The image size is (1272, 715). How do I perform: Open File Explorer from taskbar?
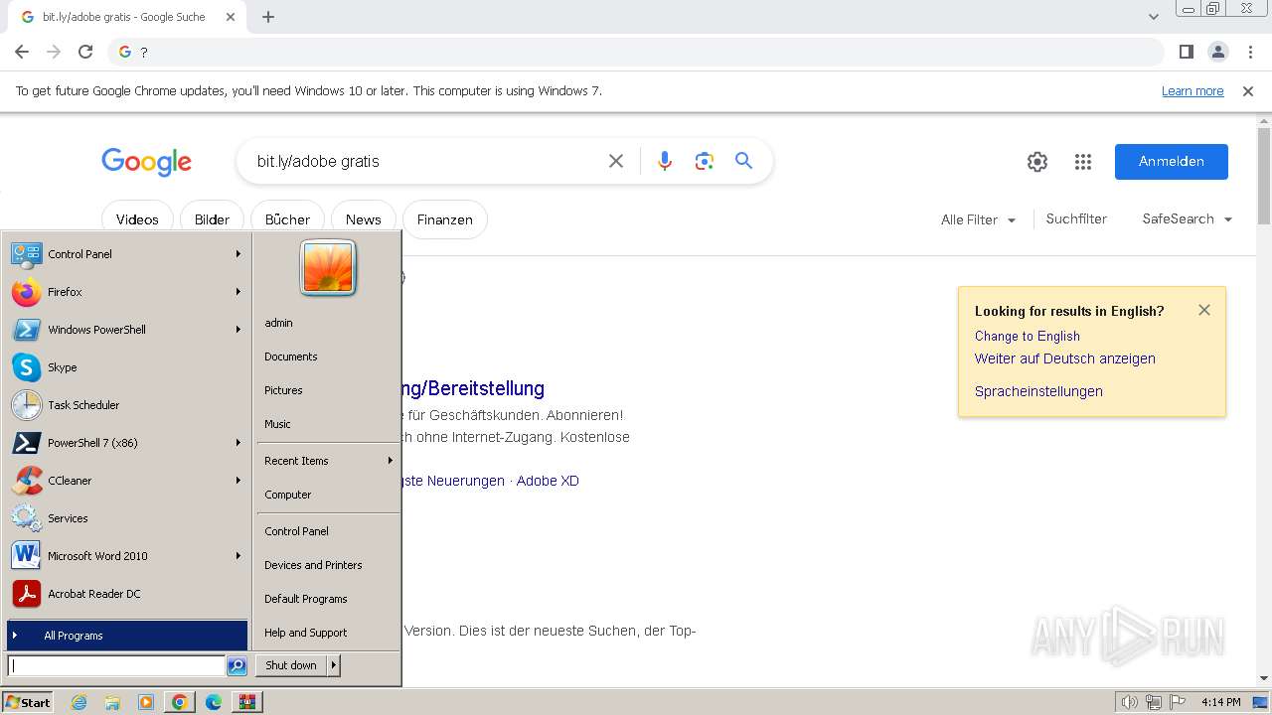point(112,702)
